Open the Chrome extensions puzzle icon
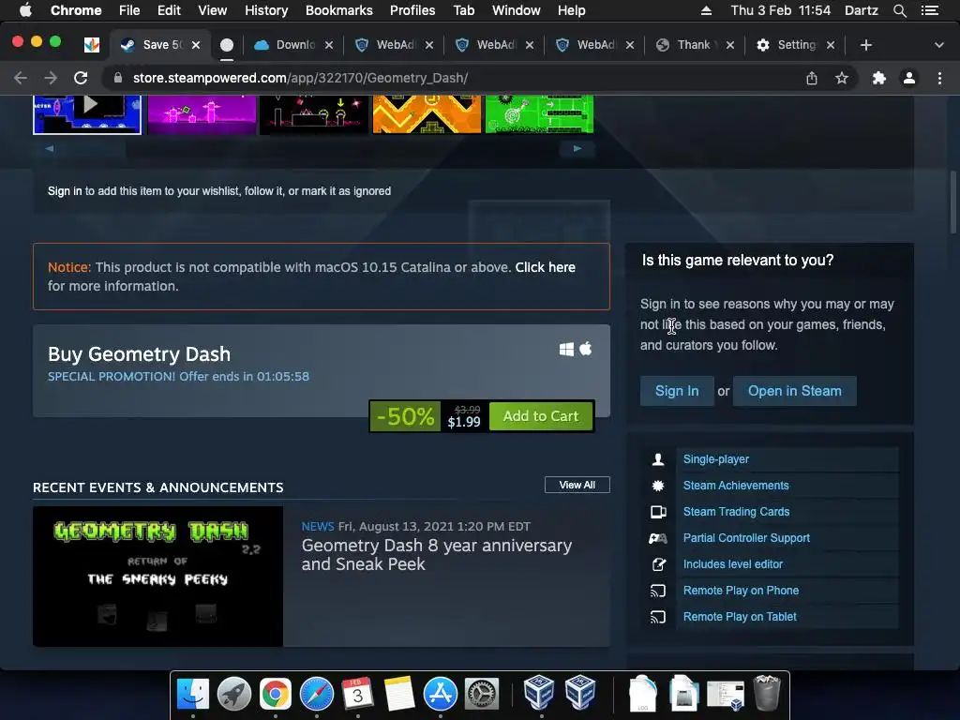This screenshot has width=960, height=720. point(879,78)
